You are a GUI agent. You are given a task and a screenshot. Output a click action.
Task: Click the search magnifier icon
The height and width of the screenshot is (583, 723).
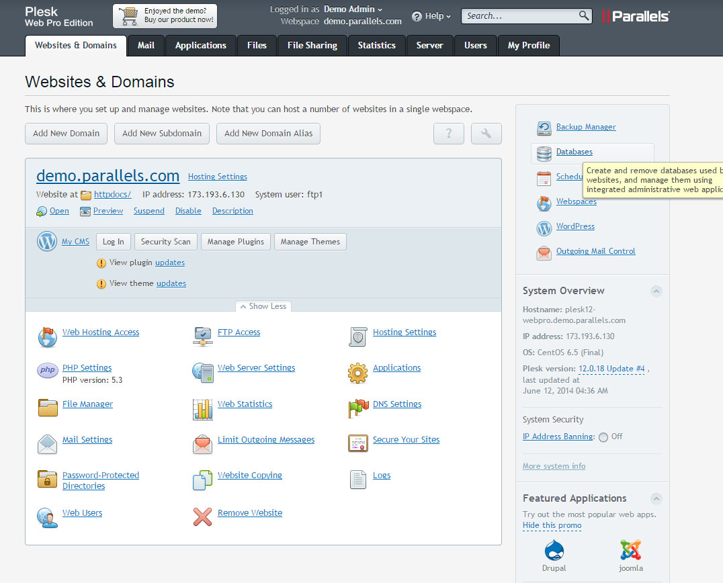(x=584, y=15)
